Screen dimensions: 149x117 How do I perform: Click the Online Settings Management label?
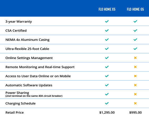29,58
